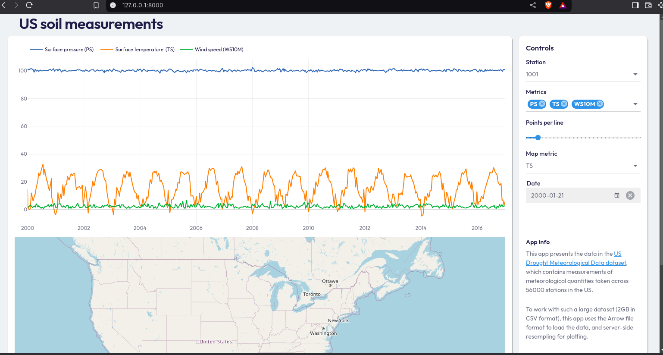Click the Toronto label on the map
The image size is (663, 355).
pos(312,294)
